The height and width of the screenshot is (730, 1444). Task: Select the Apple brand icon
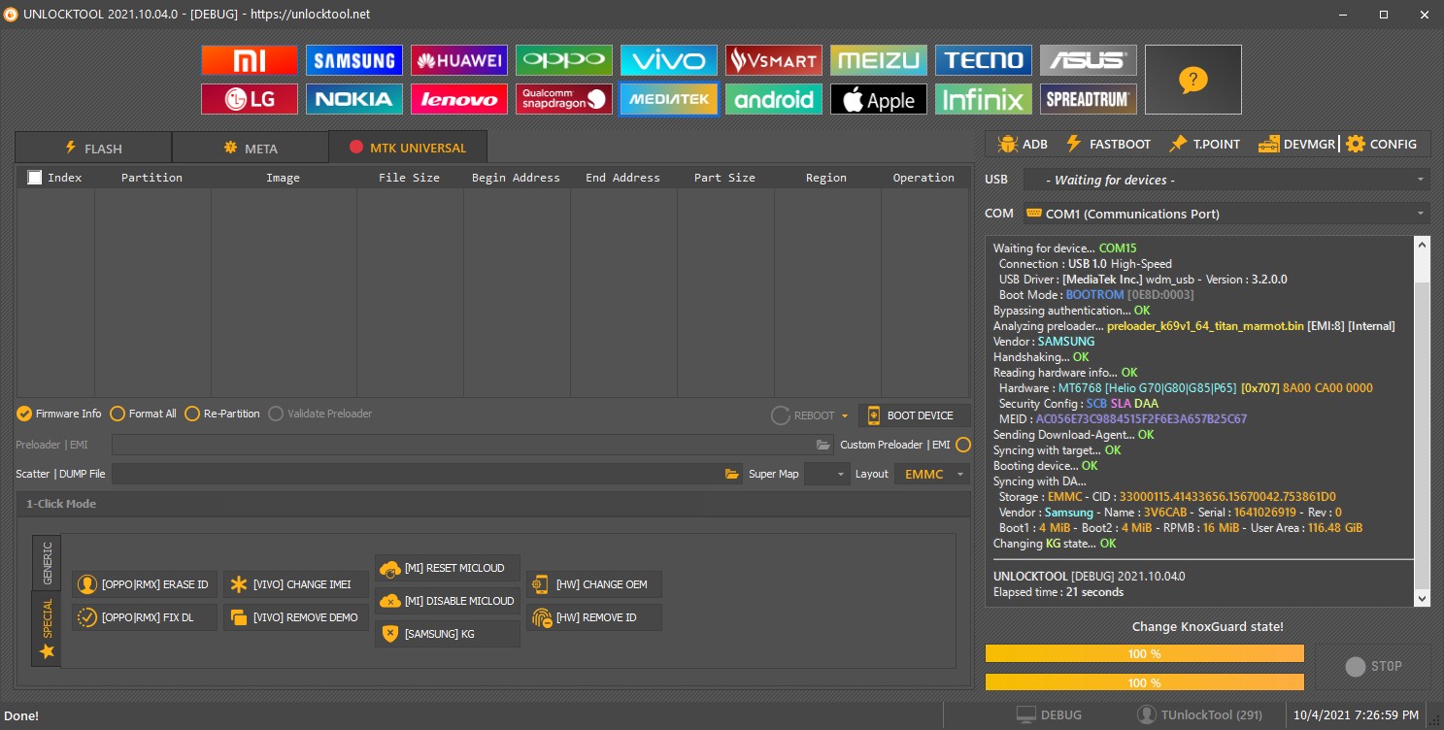pos(879,99)
